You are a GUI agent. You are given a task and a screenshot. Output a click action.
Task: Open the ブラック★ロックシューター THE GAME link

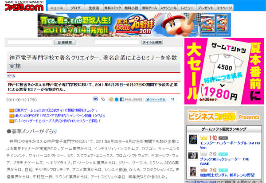coord(224,161)
